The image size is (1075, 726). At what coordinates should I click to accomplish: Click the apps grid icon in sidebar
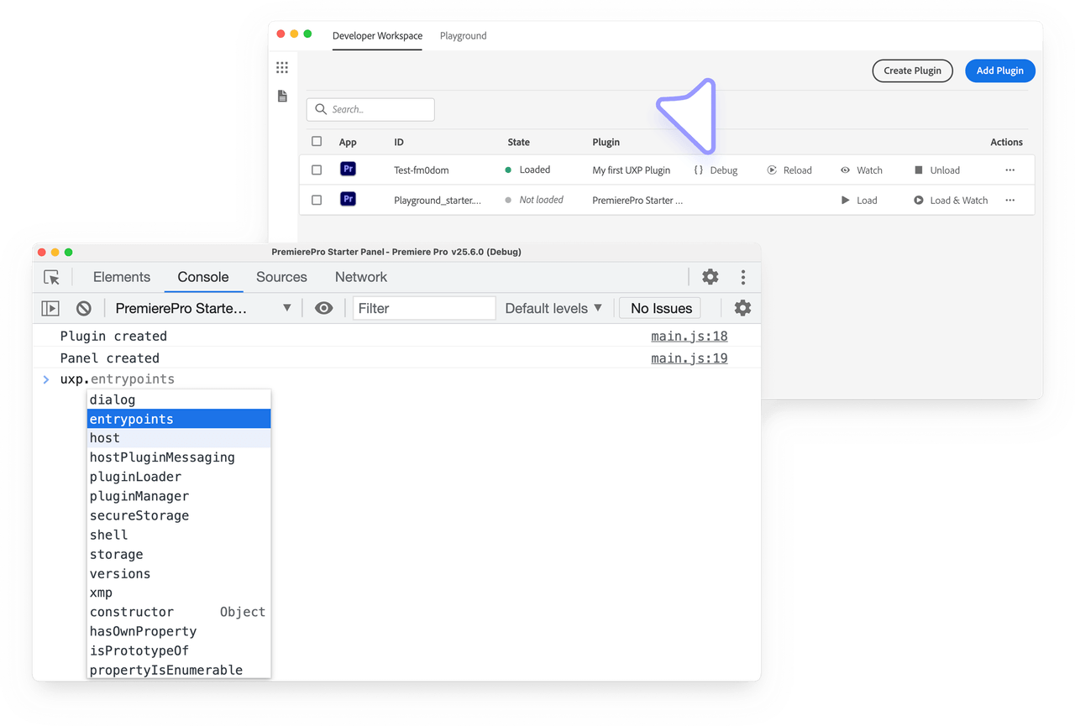(x=282, y=68)
